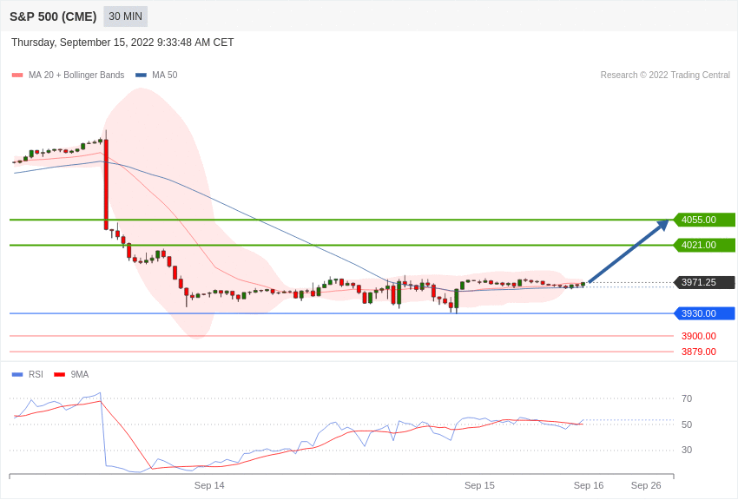Image resolution: width=738 pixels, height=500 pixels.
Task: Click the blue RSI legend swatch
Action: [17, 375]
